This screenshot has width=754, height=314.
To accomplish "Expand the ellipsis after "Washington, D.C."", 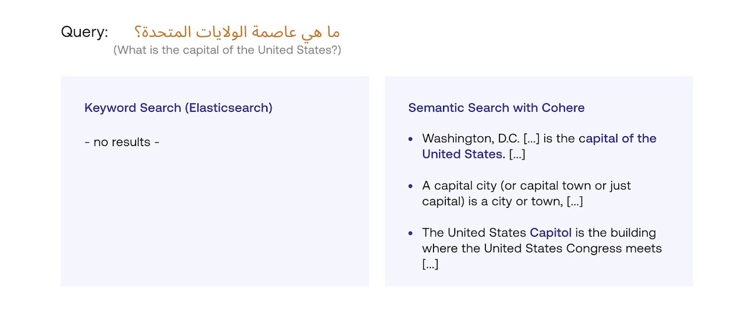I will click(531, 139).
